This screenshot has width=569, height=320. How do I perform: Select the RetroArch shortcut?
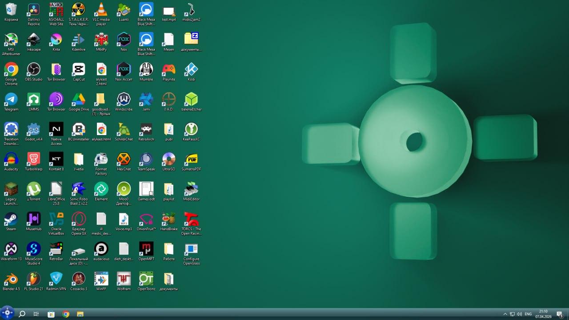pos(146,132)
